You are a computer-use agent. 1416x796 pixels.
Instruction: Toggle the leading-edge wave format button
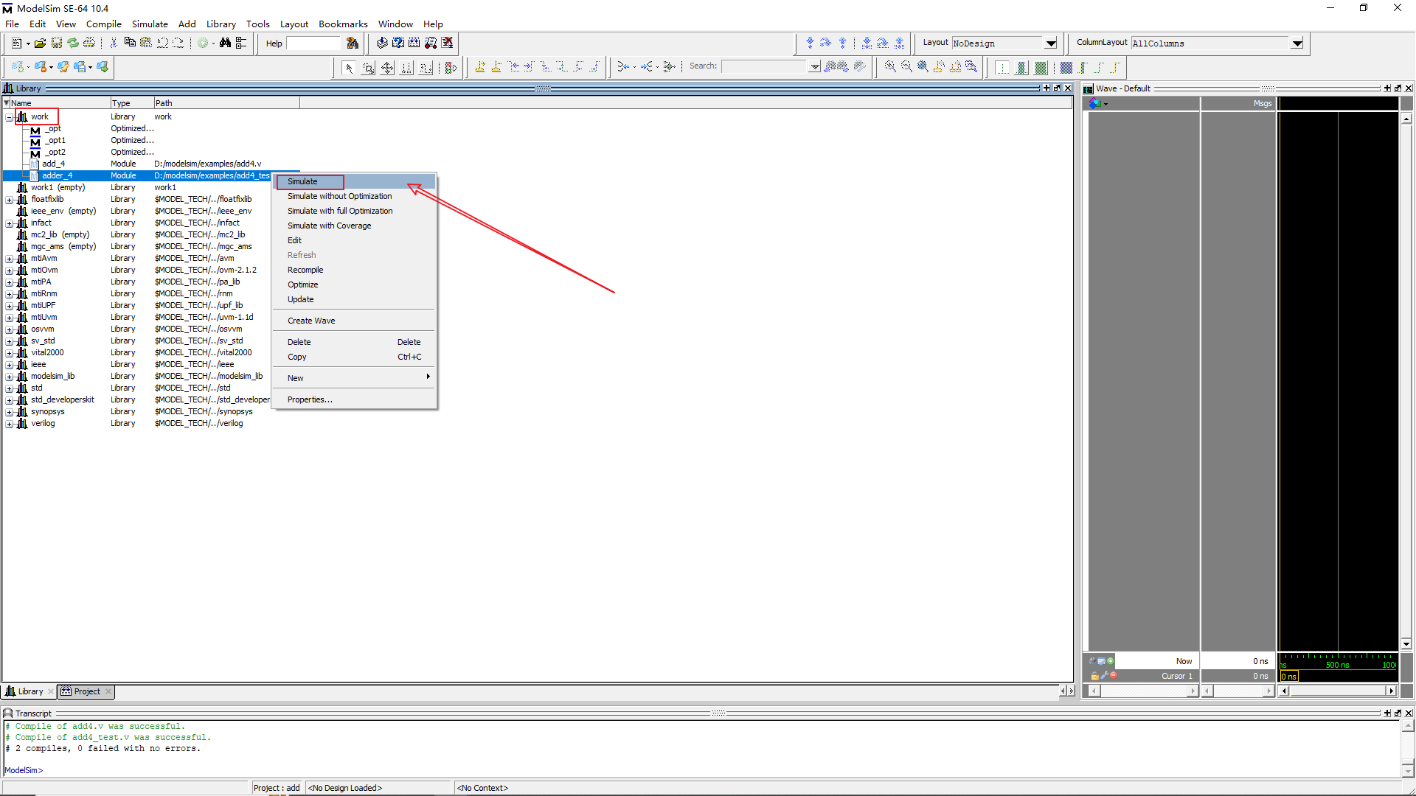(1003, 68)
